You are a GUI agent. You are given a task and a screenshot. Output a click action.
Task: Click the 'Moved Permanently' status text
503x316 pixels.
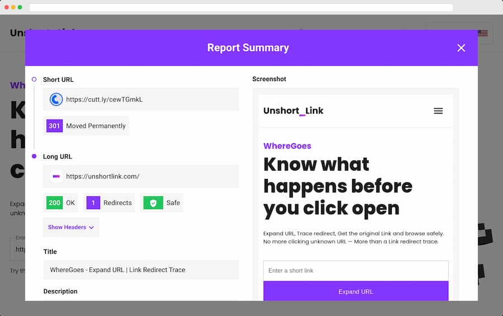pos(96,126)
